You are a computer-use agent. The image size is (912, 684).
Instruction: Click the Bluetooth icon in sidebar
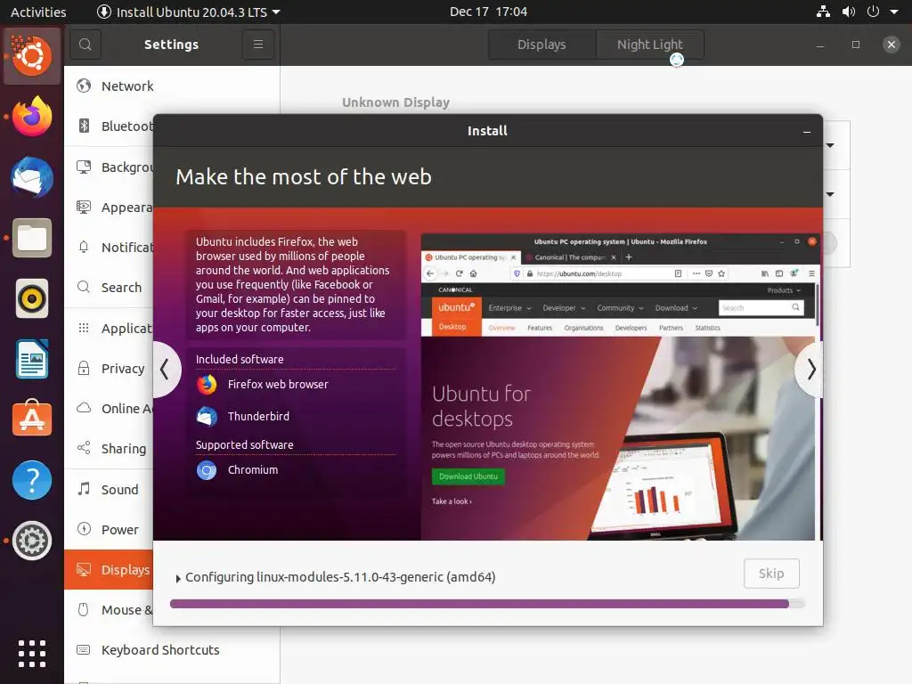84,126
